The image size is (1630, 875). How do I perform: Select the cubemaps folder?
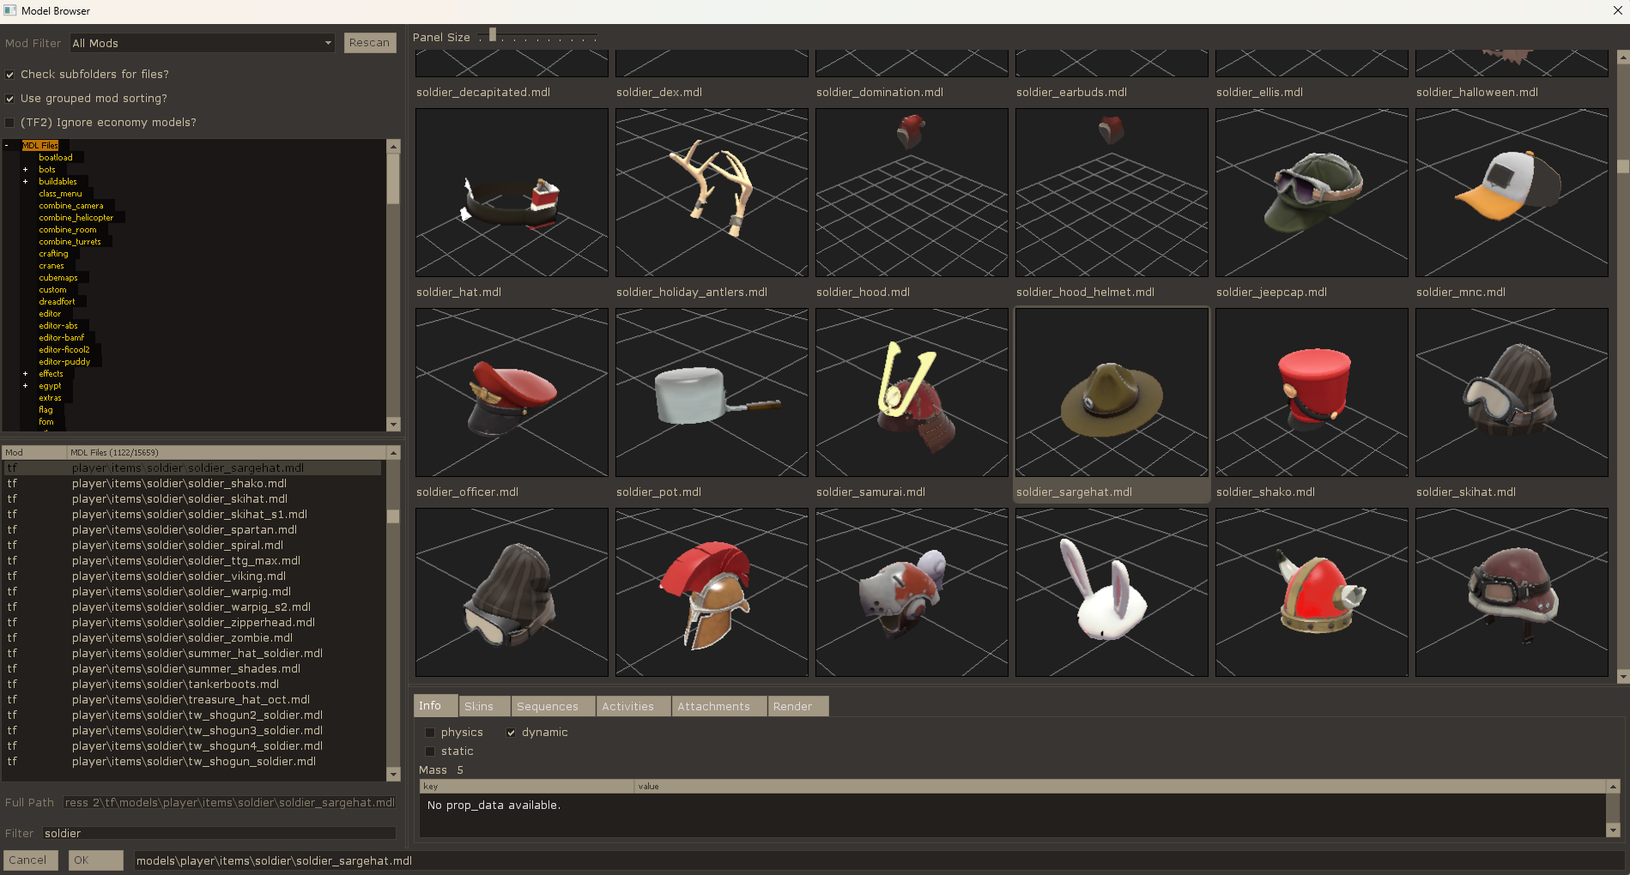pos(58,278)
